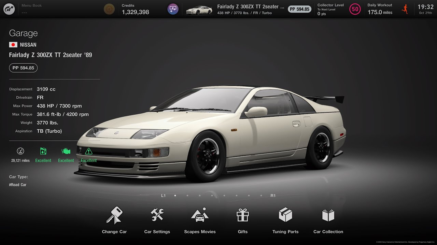This screenshot has height=245, width=437.
Task: Check the body rigidity warning icon
Action: [x=88, y=151]
